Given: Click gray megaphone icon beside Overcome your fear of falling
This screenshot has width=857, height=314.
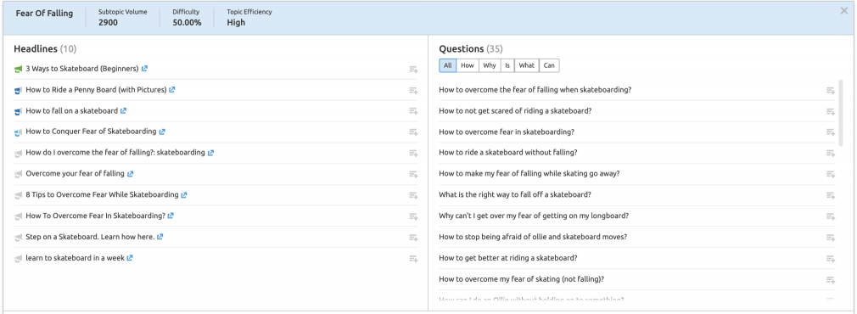Looking at the screenshot, I should [19, 174].
